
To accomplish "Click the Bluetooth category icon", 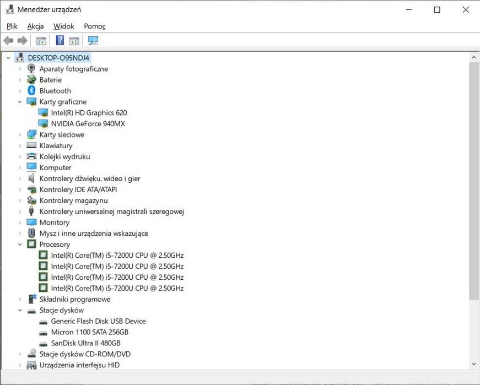I will 31,90.
